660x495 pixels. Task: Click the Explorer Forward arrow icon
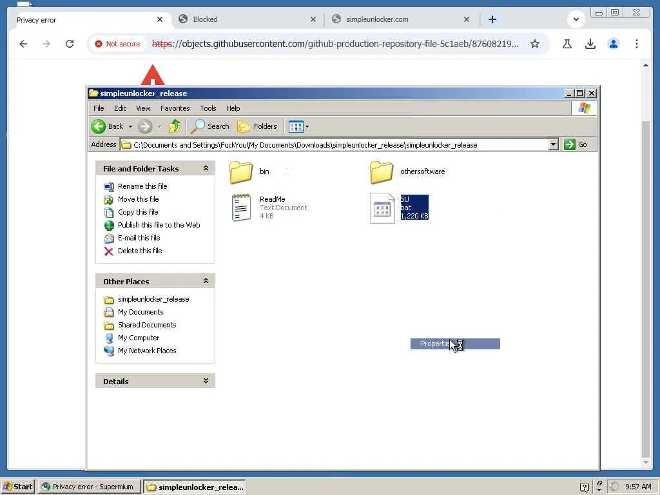point(145,126)
